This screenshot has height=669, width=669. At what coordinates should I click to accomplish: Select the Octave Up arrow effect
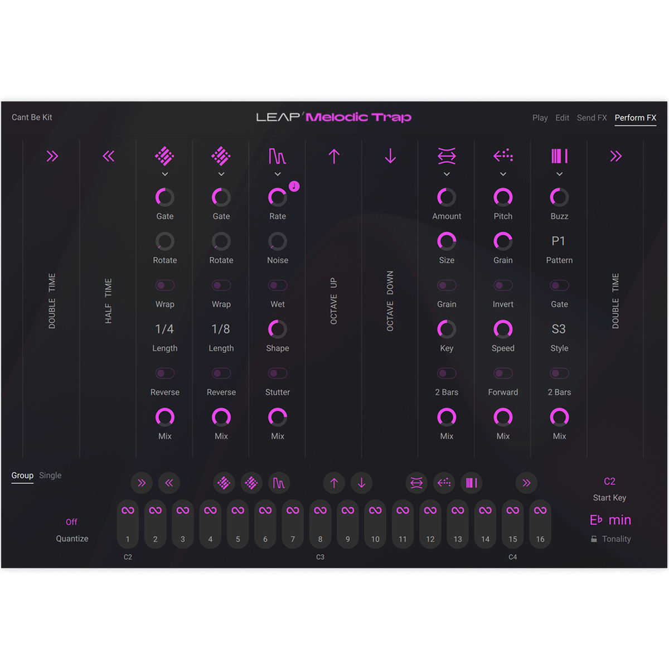(x=334, y=157)
